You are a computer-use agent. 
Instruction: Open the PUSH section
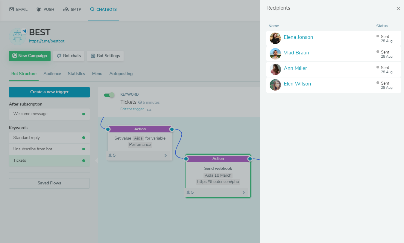tap(45, 9)
